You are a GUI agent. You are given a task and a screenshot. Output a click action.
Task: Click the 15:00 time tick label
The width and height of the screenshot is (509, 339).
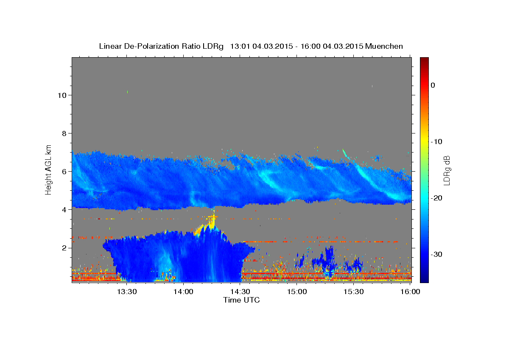pyautogui.click(x=296, y=292)
